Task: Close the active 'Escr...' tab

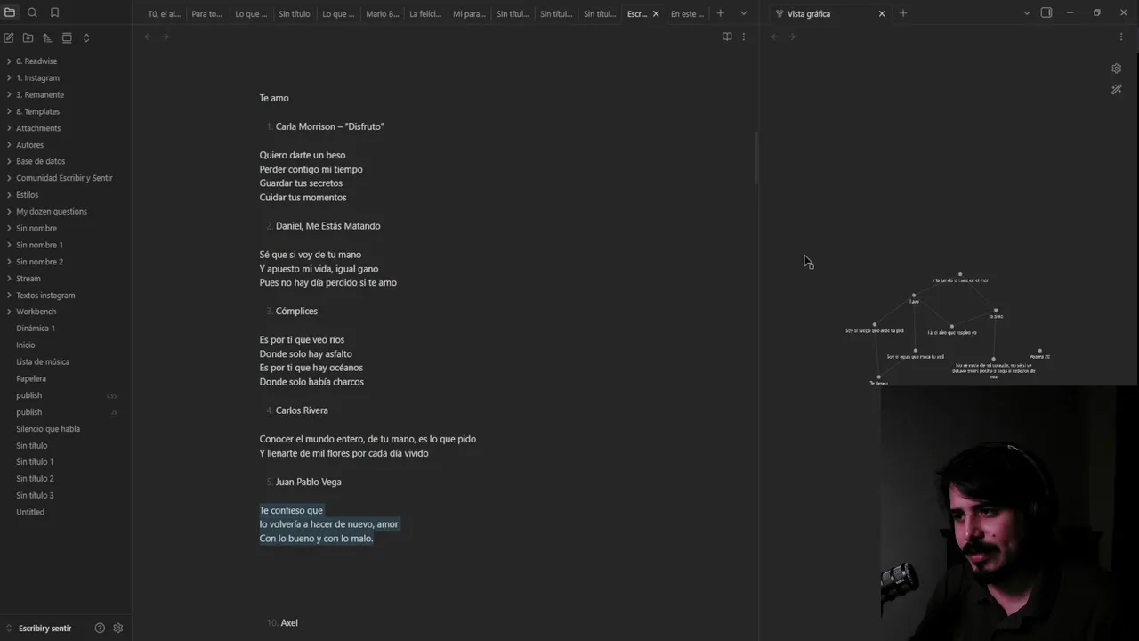Action: click(x=656, y=13)
